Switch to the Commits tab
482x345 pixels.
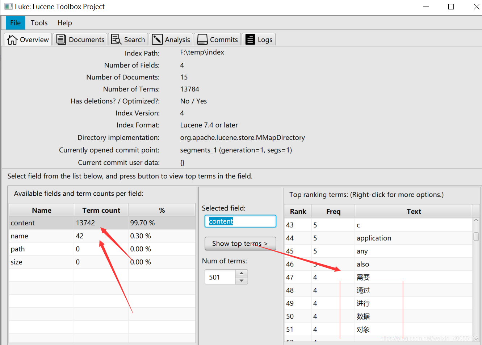[x=217, y=40]
